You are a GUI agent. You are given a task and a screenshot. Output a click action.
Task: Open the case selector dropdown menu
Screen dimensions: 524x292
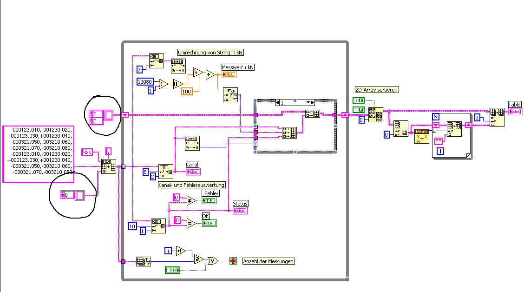click(308, 103)
